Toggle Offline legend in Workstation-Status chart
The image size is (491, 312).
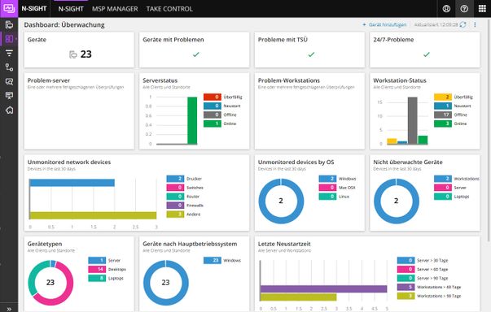point(450,115)
